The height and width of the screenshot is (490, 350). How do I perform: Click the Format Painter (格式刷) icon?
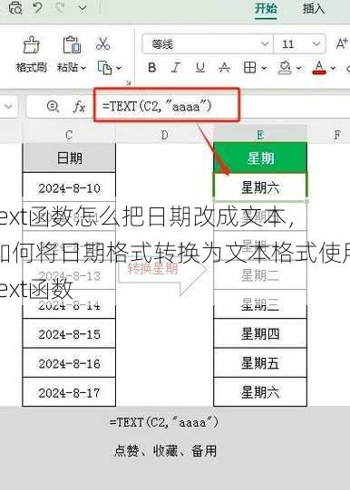(31, 44)
